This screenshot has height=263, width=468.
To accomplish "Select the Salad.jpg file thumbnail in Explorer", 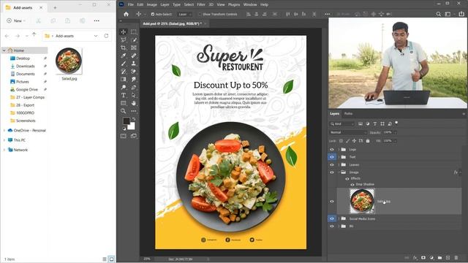I will click(x=69, y=61).
